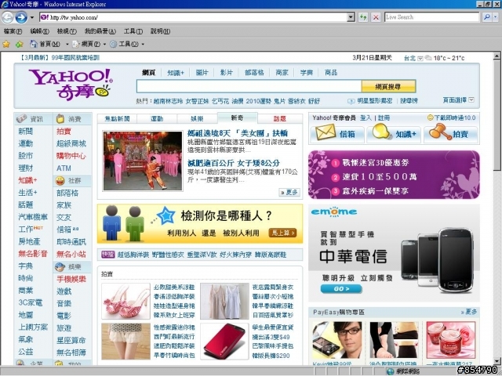502x376 pixels.
Task: Click the 股市 link in sidebar
Action: (26, 156)
